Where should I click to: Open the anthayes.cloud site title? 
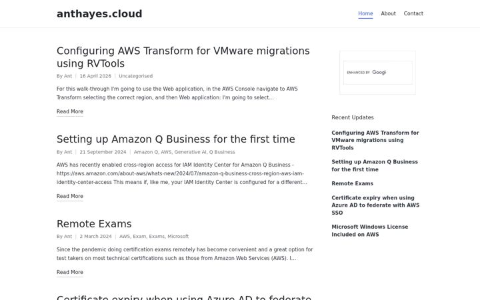tap(99, 14)
